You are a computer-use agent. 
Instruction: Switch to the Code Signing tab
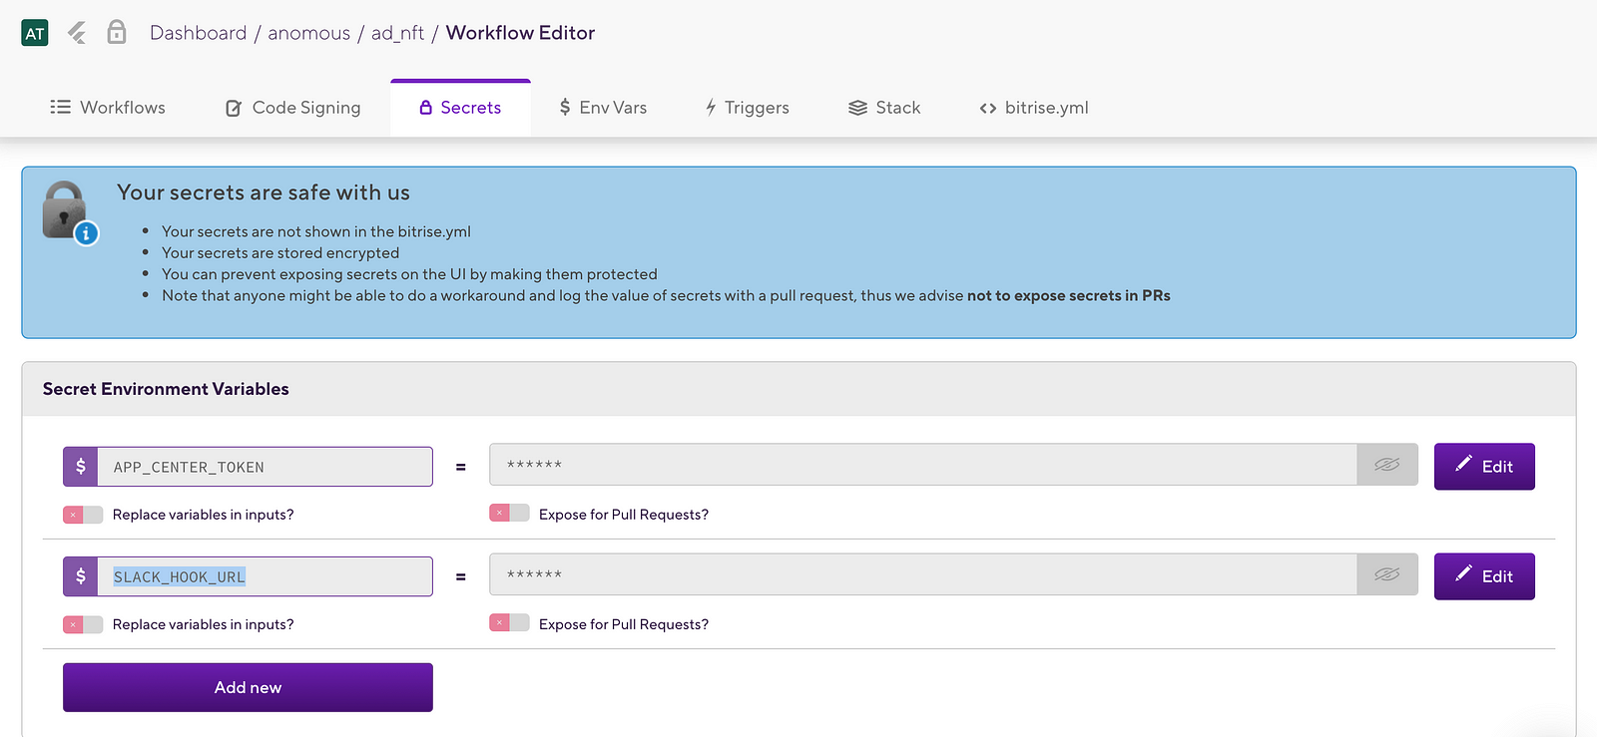pyautogui.click(x=293, y=108)
